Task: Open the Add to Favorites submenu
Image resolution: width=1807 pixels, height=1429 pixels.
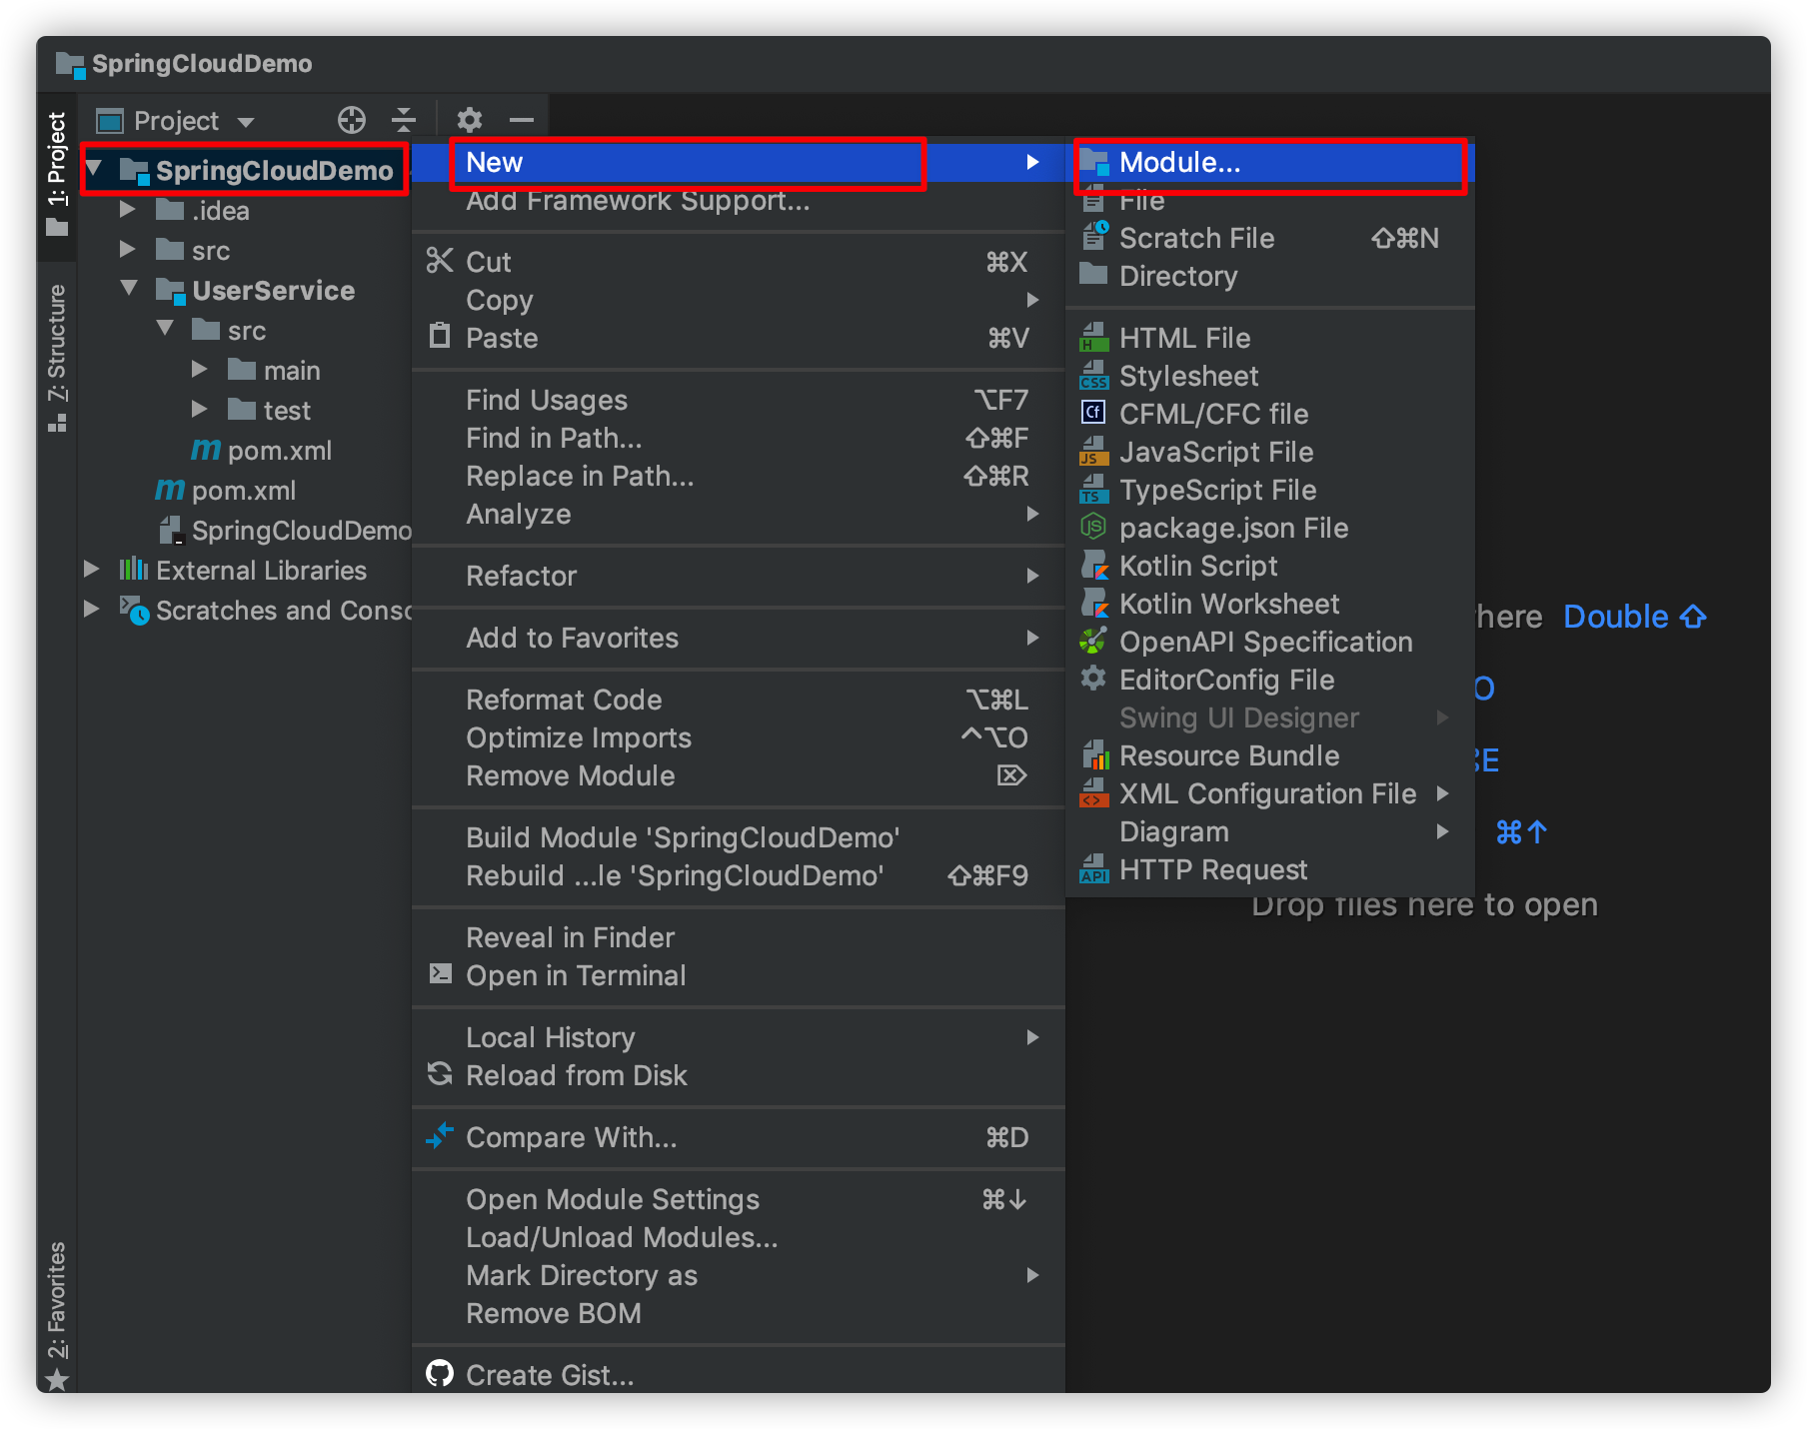Action: [x=739, y=638]
